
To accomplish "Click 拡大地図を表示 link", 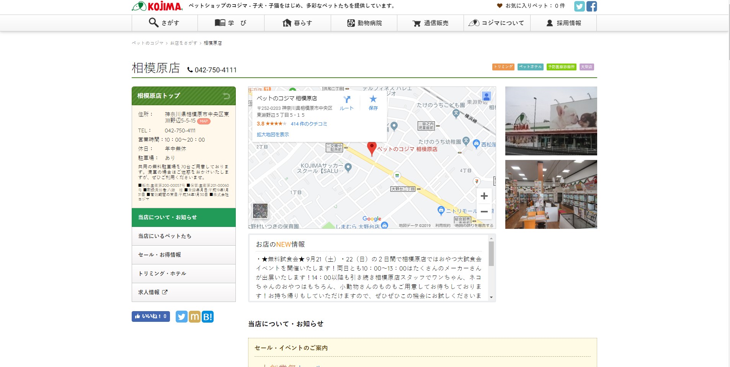I will pos(273,135).
